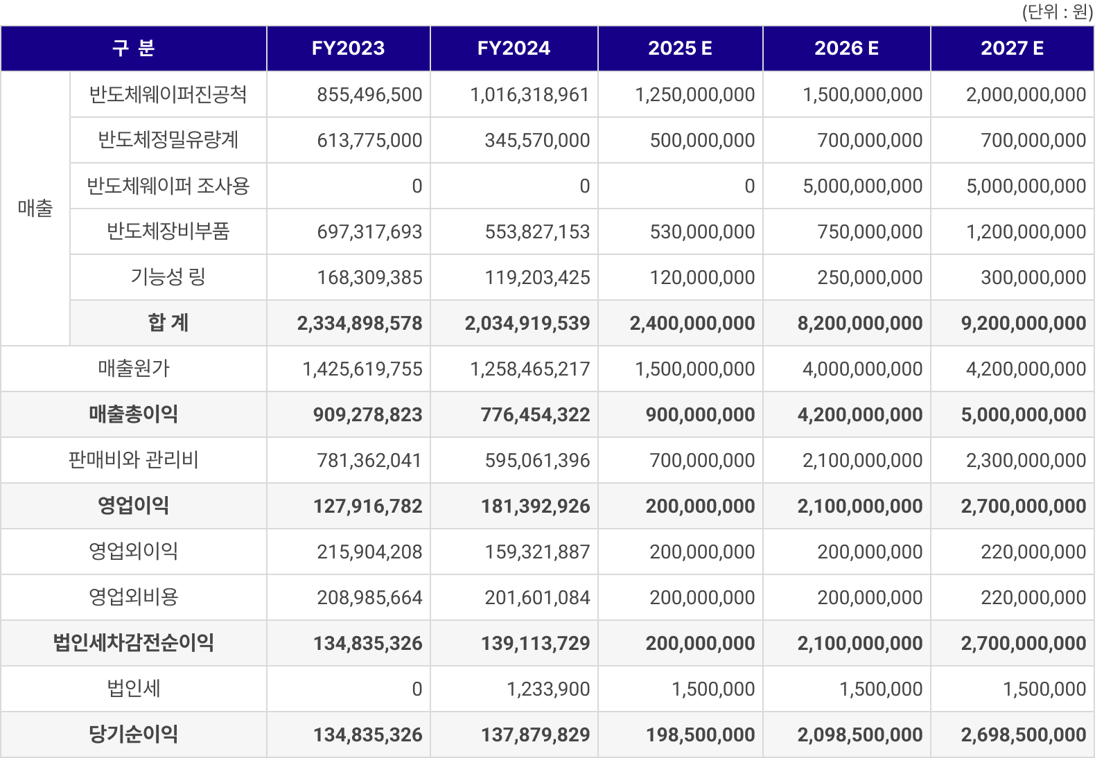Select the 2026 E column header

846,49
